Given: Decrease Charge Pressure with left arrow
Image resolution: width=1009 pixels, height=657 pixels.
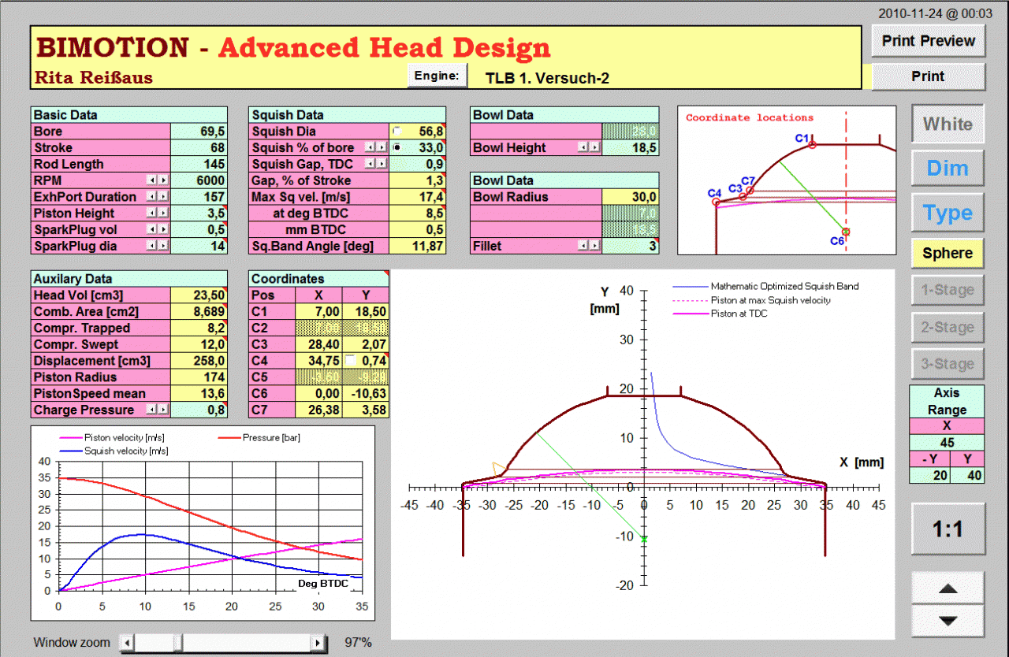Looking at the screenshot, I should (x=153, y=410).
